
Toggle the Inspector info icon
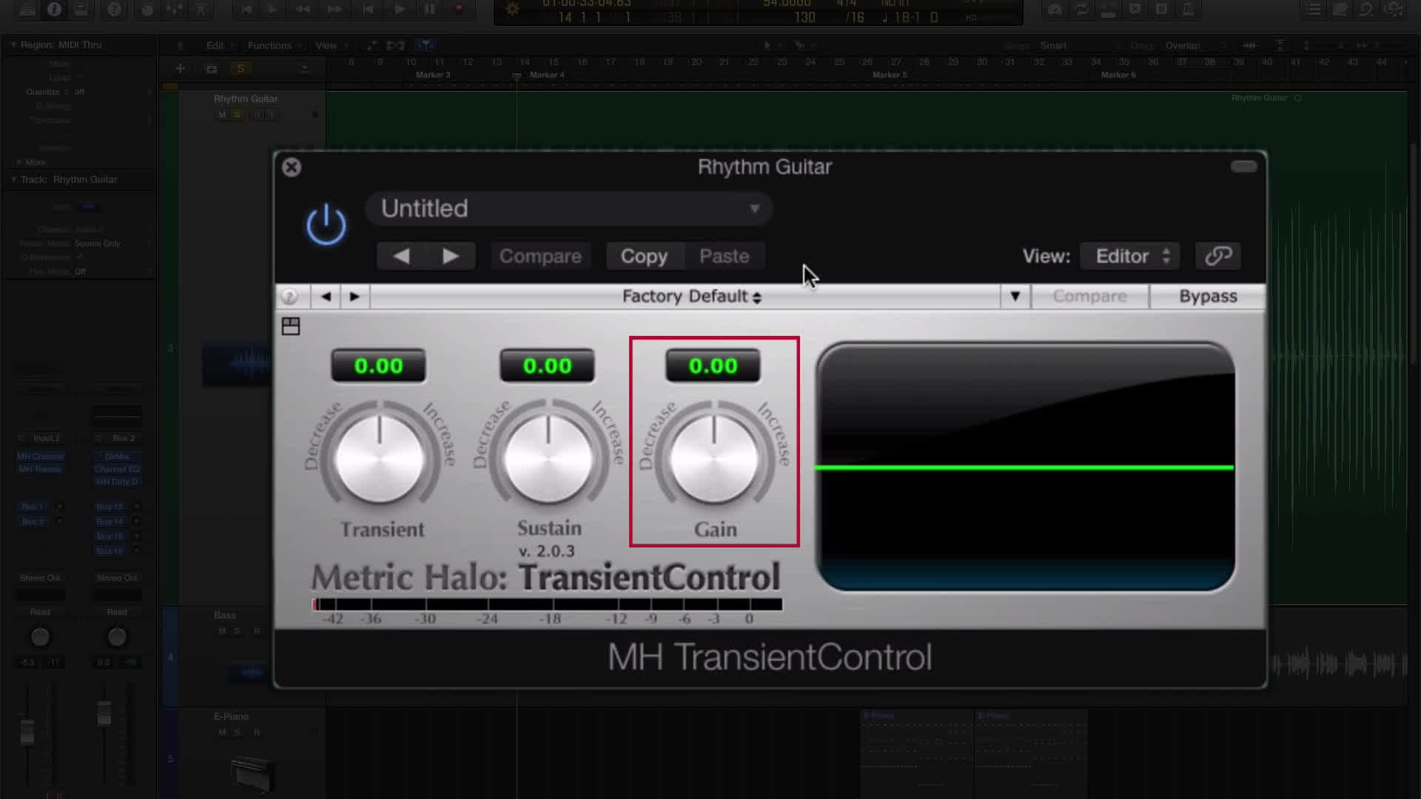point(54,10)
